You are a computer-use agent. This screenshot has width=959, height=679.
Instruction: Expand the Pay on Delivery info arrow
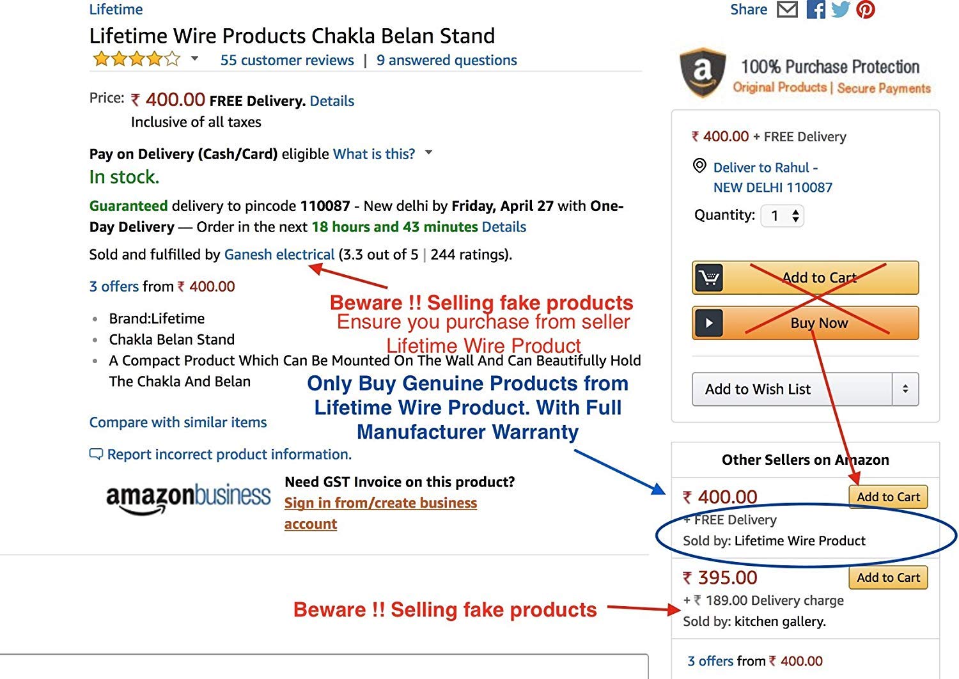(429, 153)
